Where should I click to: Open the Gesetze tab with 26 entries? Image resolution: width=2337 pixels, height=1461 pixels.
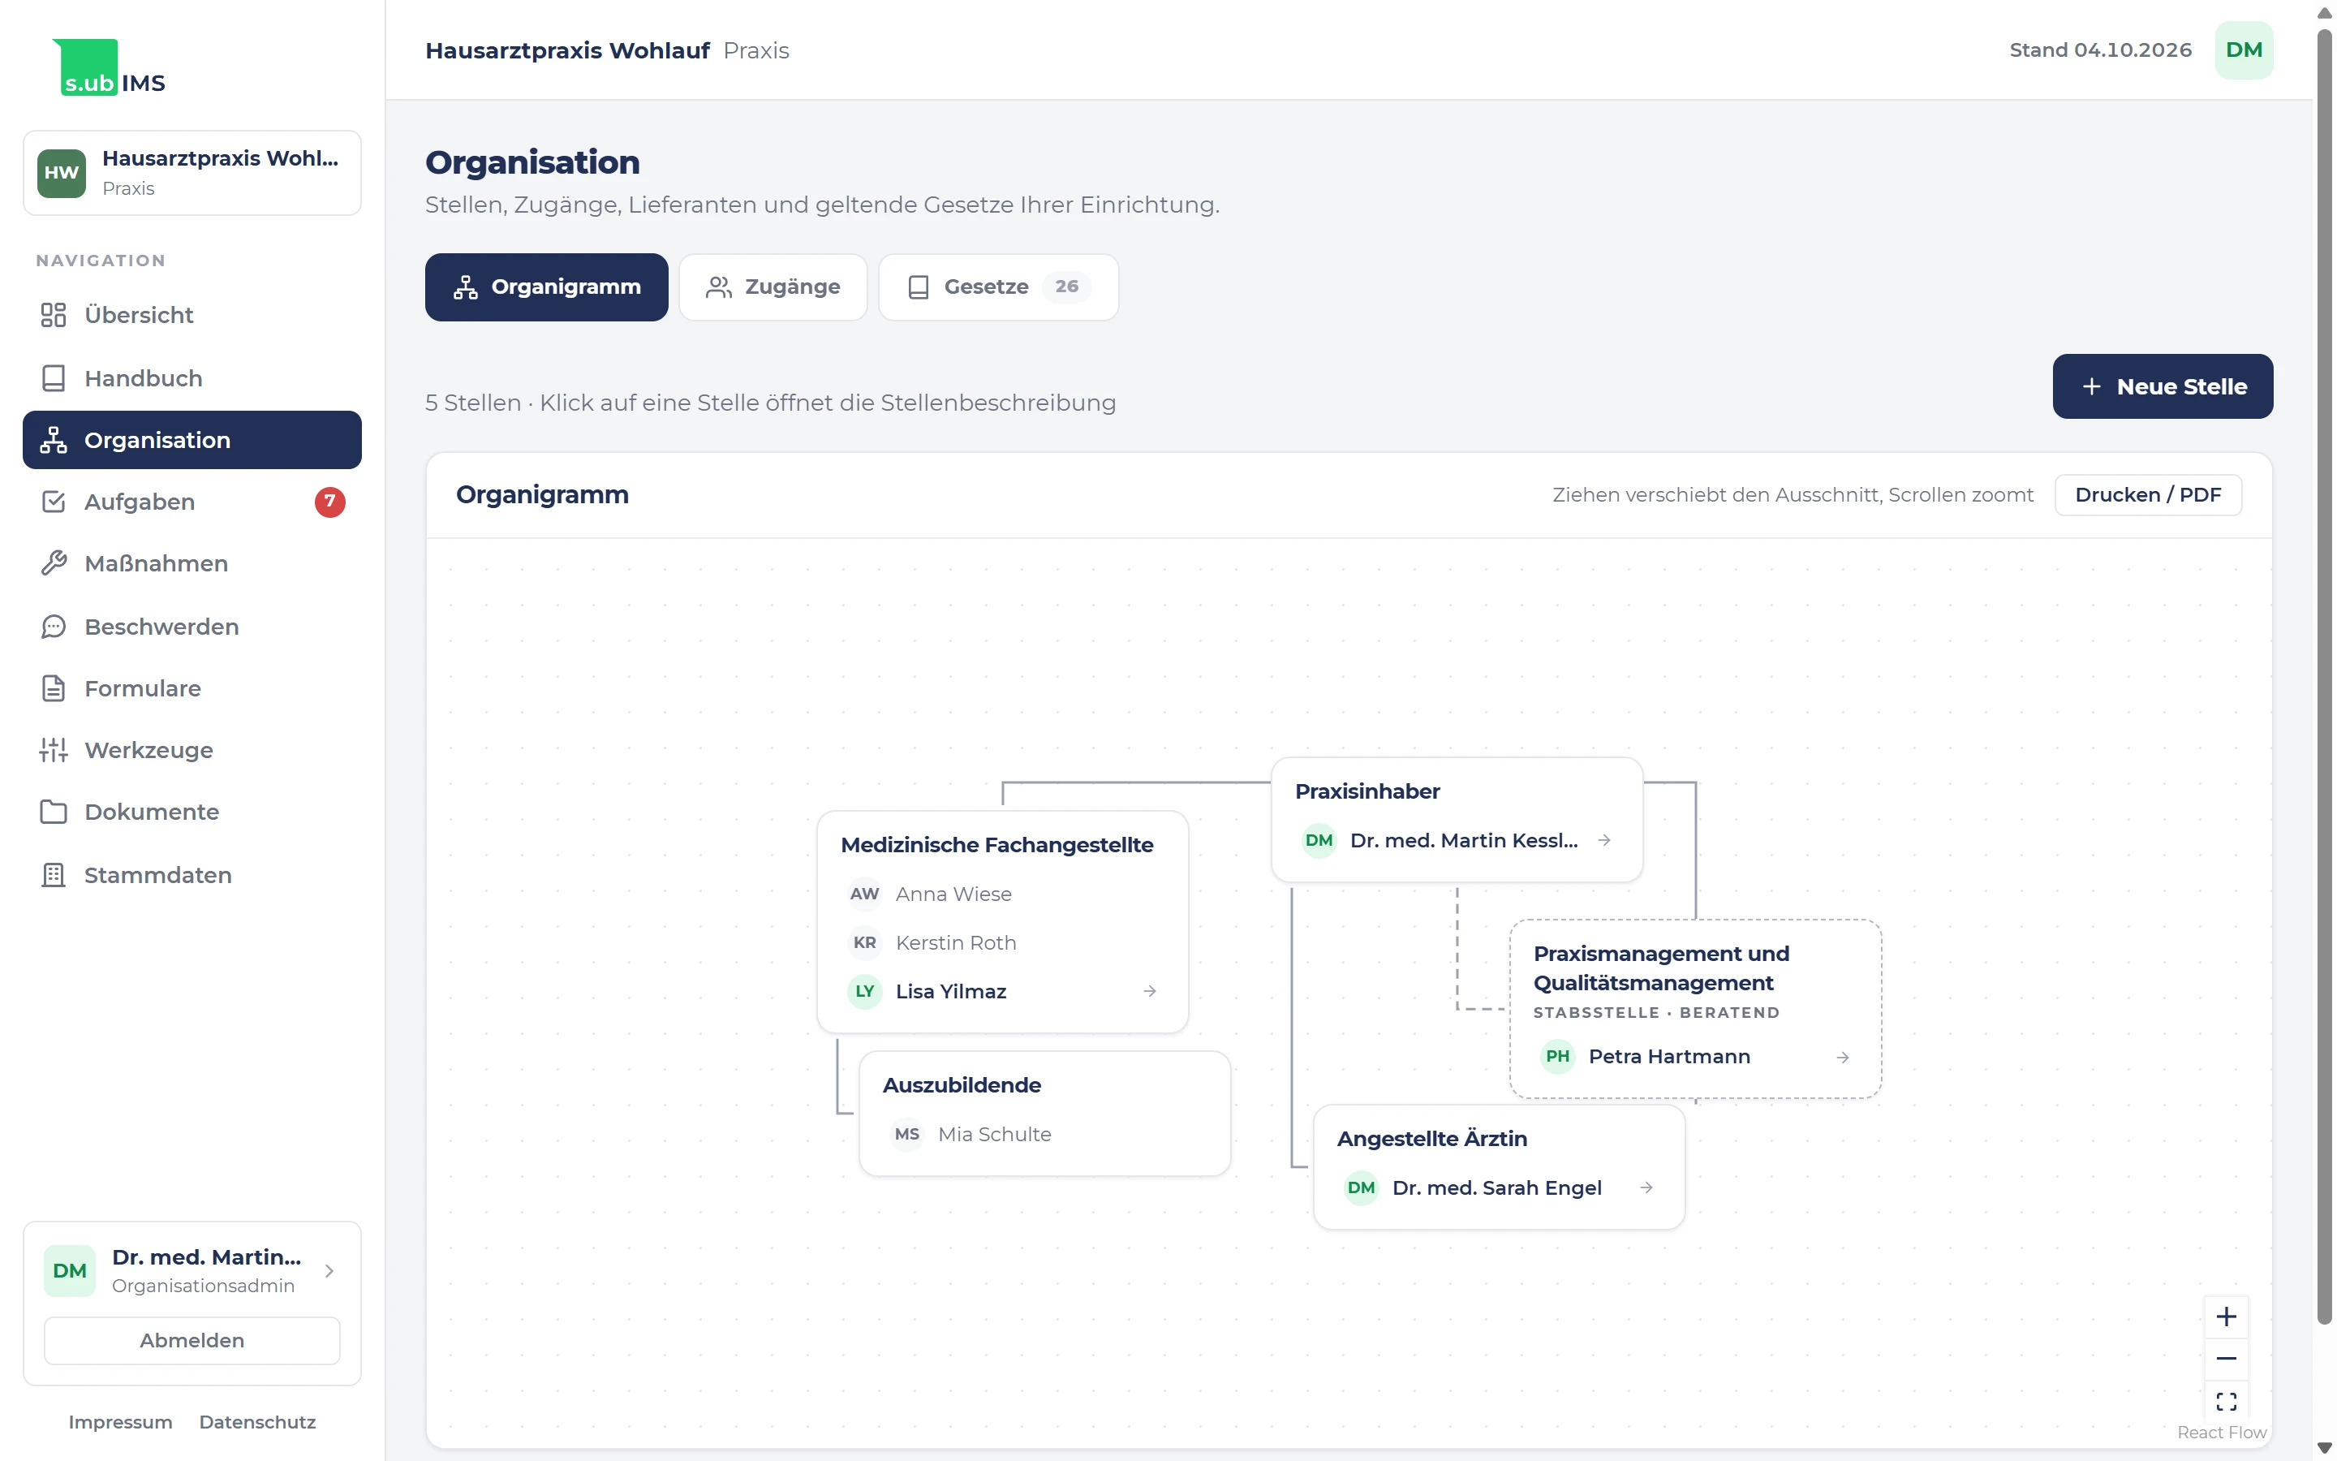coord(999,287)
